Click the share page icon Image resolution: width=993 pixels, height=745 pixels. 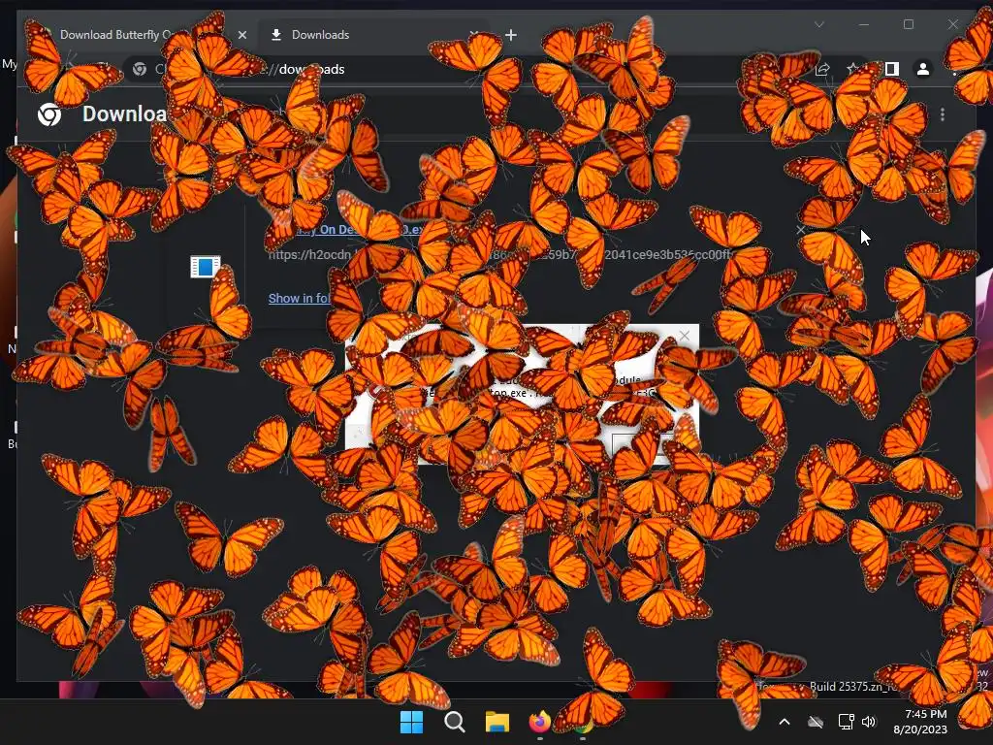click(822, 69)
